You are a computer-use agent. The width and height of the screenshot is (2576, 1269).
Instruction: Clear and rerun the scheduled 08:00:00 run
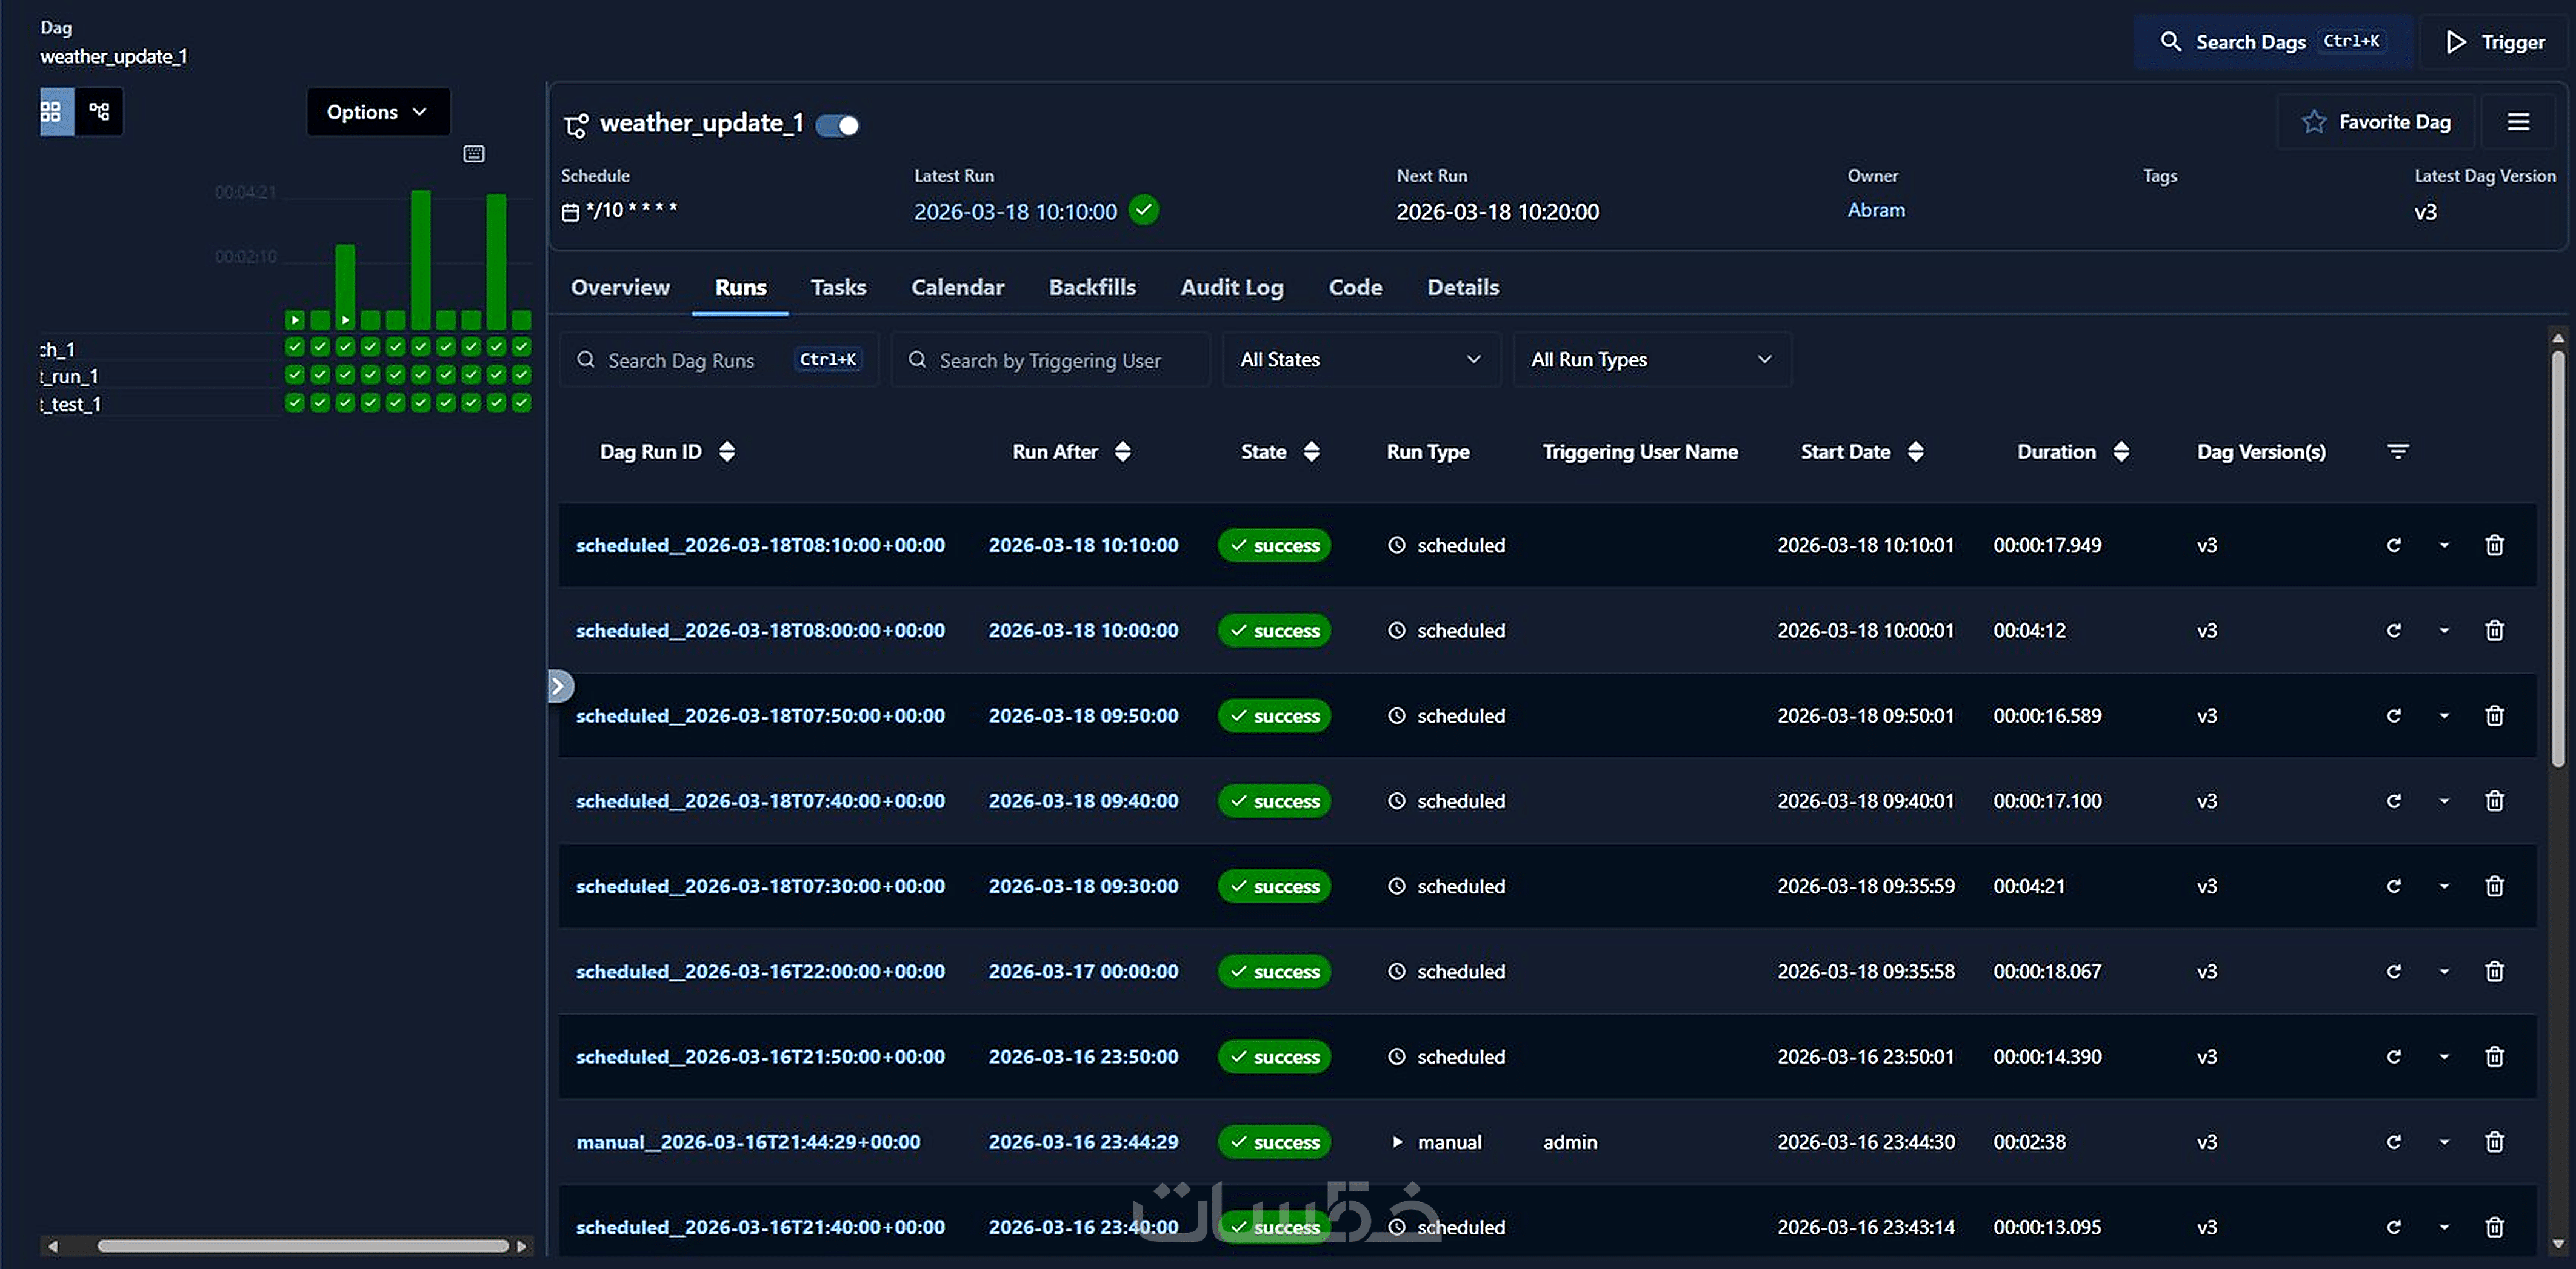pyautogui.click(x=2393, y=631)
